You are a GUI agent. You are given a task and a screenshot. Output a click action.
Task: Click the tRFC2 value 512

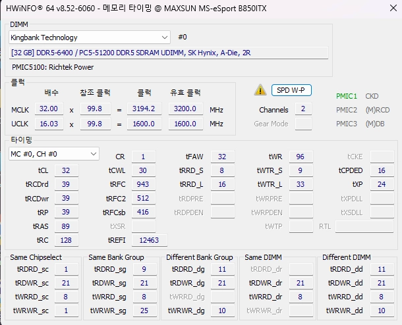pos(144,198)
